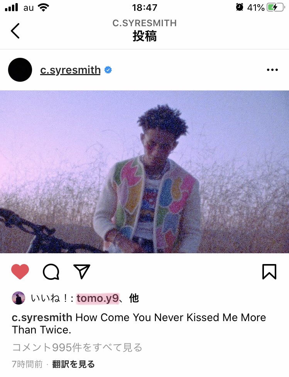This screenshot has height=377, width=289.
Task: Open c.syresmith username link in header
Action: pyautogui.click(x=70, y=70)
